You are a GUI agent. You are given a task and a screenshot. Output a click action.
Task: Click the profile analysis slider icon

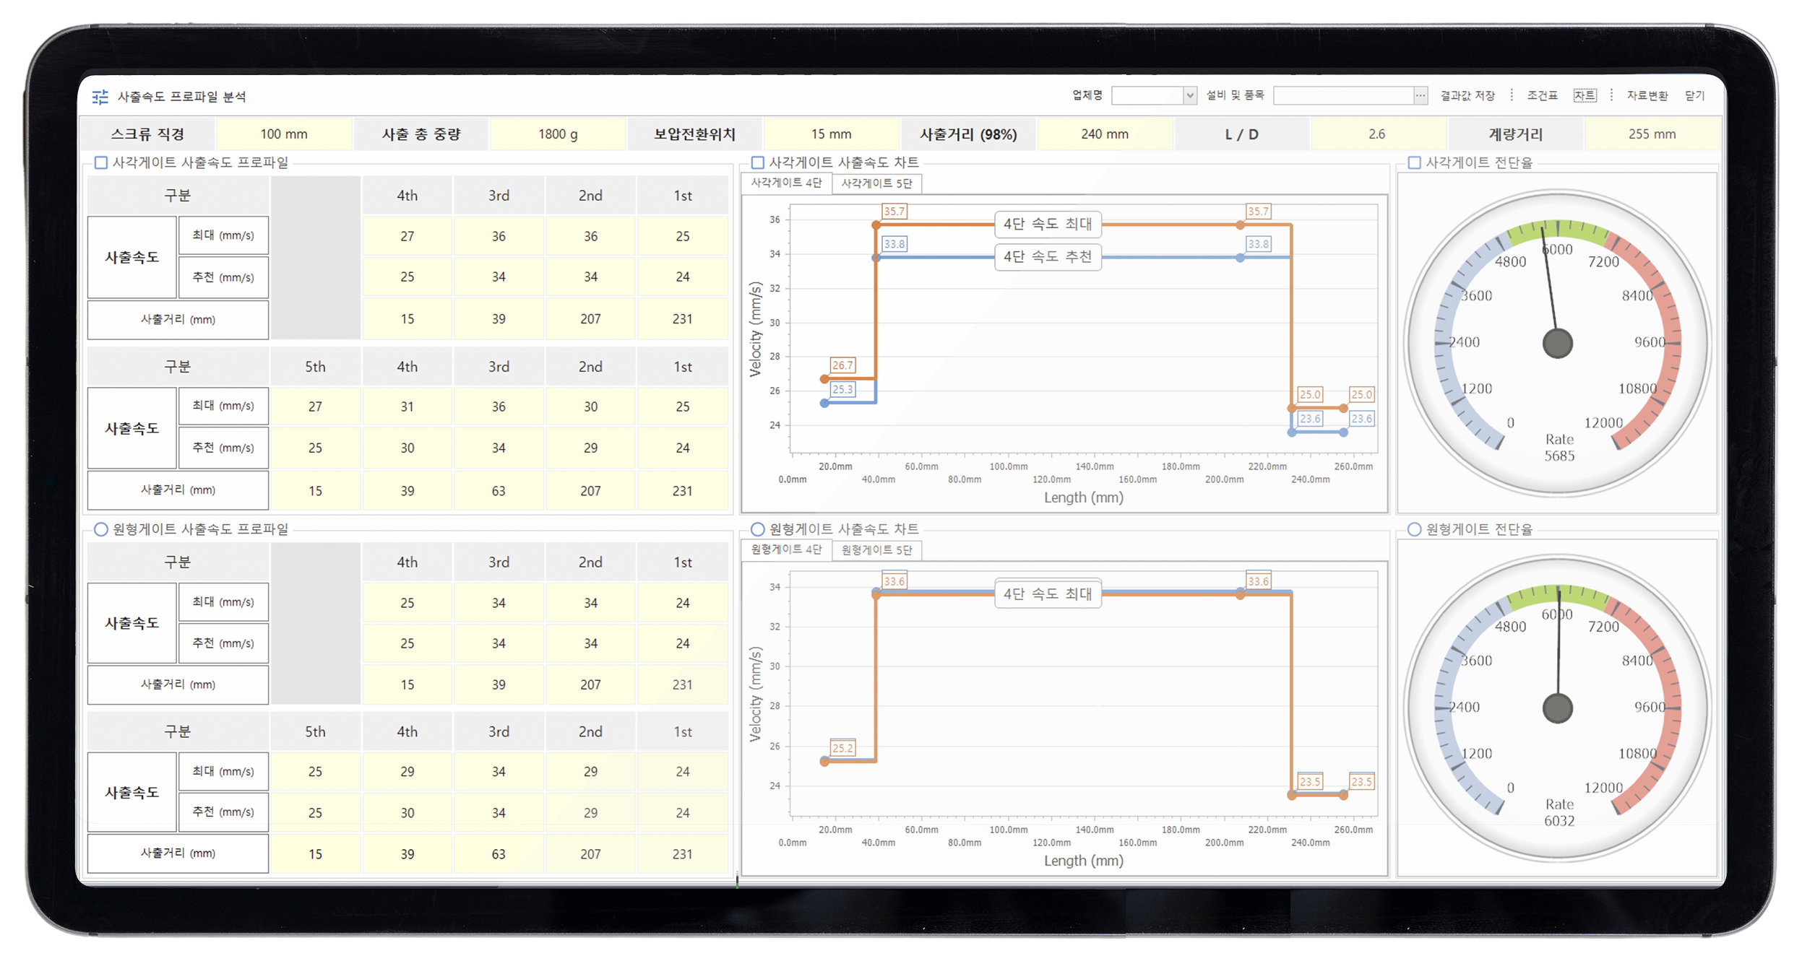100,97
